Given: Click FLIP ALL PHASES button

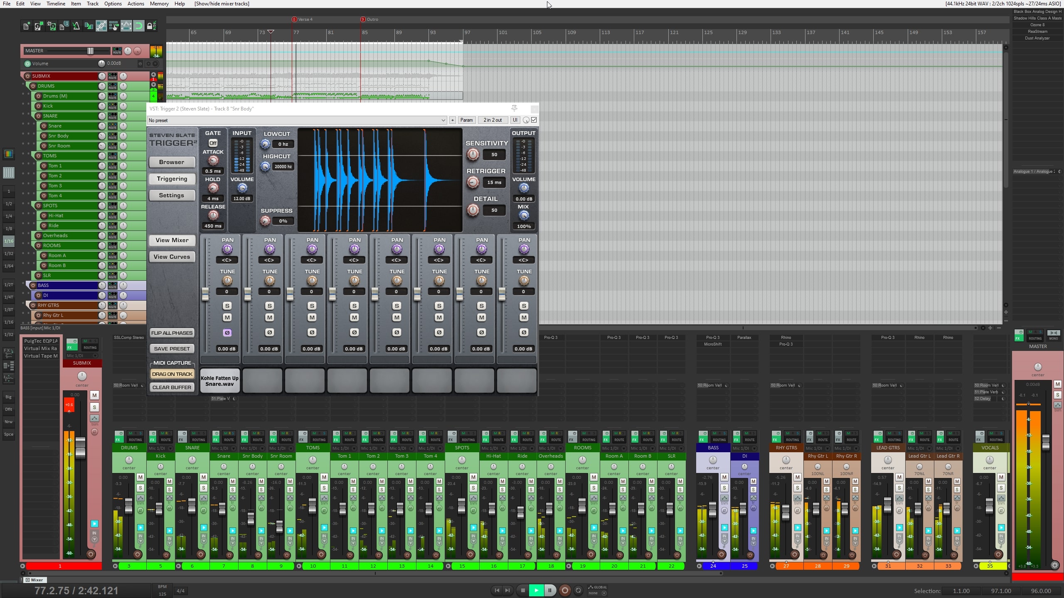Looking at the screenshot, I should pos(172,333).
